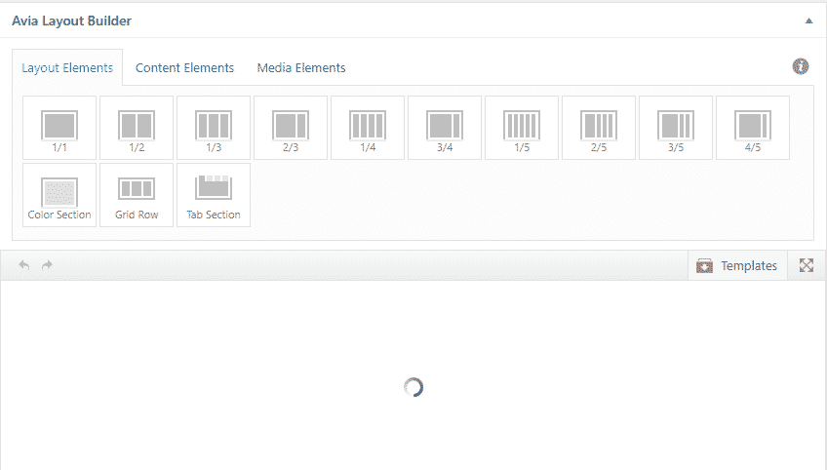Insert the 2/5 column layout element

coord(599,128)
